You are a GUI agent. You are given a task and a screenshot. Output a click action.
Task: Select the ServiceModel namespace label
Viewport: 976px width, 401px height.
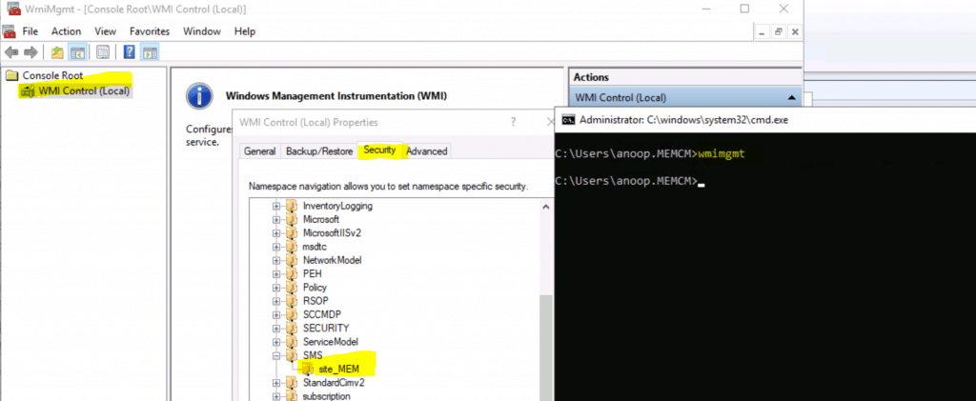(x=331, y=341)
